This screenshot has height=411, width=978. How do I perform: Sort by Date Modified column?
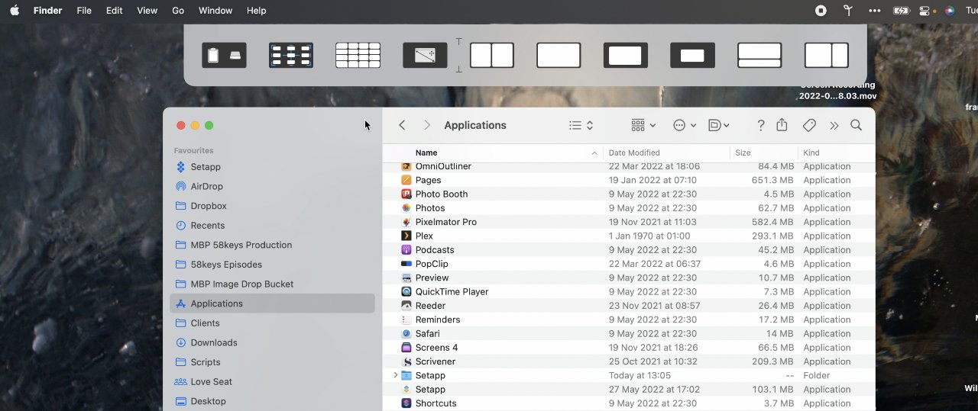point(634,153)
